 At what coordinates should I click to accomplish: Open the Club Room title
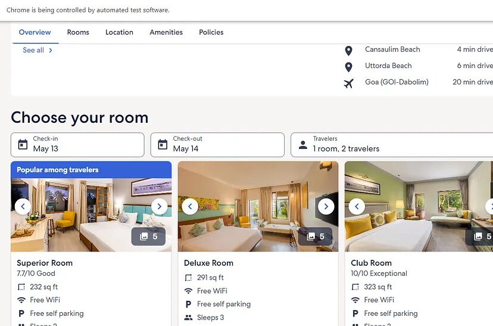tap(372, 263)
